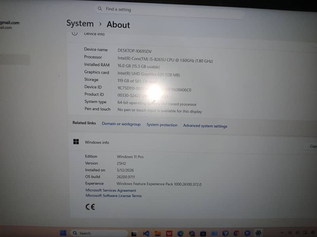Click the System type label

[95, 102]
